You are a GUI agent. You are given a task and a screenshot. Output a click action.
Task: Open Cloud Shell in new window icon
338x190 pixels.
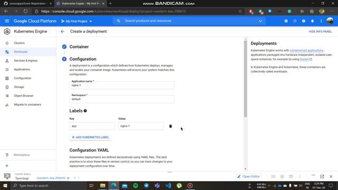point(322,176)
